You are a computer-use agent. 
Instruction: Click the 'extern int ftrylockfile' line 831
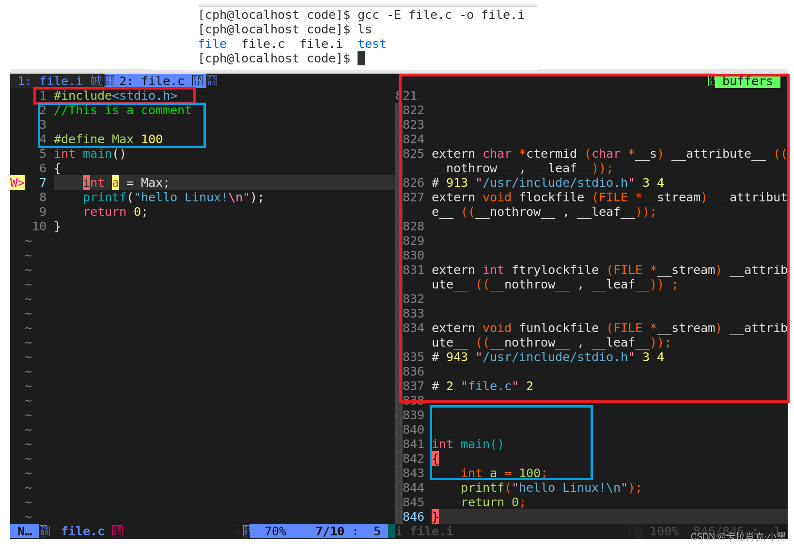click(609, 277)
